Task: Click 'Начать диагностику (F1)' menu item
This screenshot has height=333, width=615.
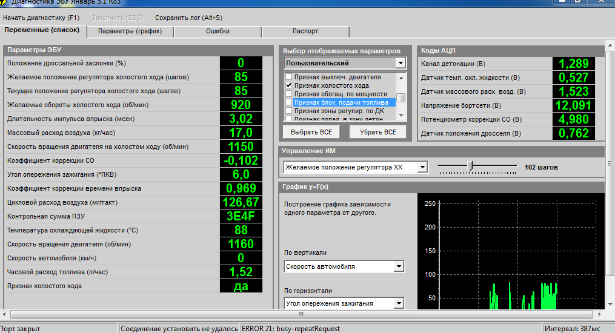Action: pos(41,18)
